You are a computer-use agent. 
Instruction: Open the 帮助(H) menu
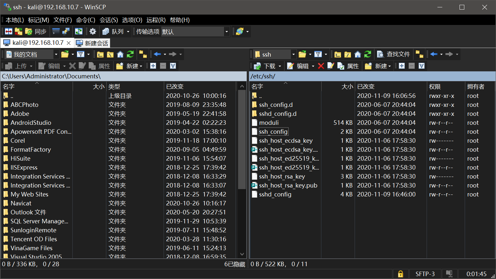click(180, 20)
